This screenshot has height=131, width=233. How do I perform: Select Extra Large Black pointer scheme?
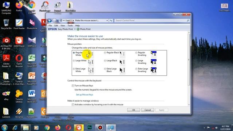click(105, 69)
